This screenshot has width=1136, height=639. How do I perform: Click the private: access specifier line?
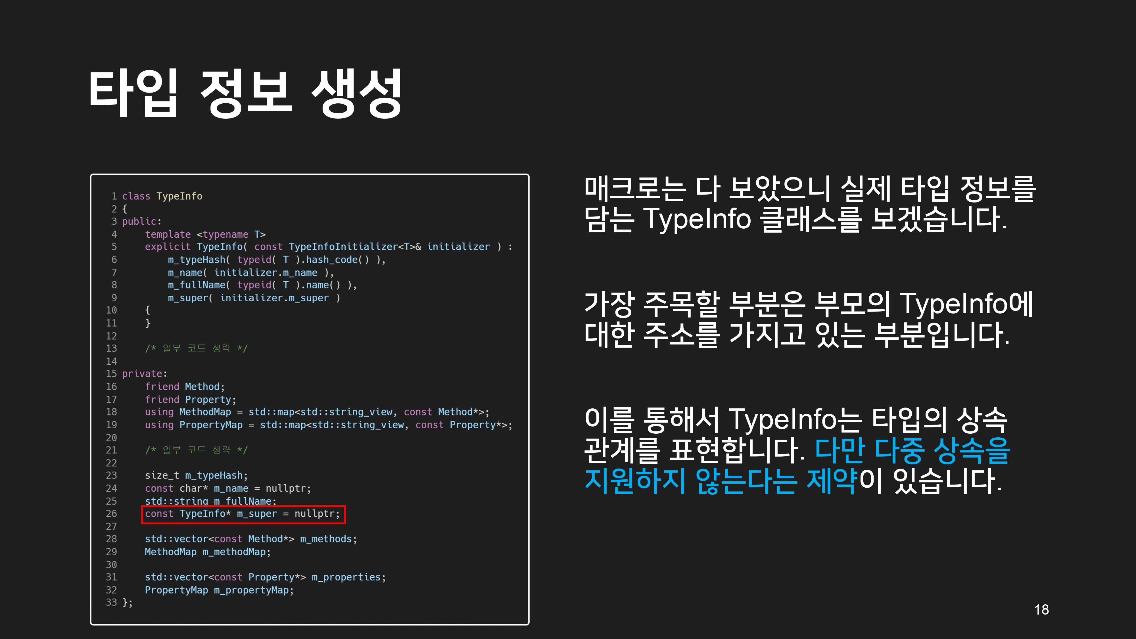pos(144,374)
